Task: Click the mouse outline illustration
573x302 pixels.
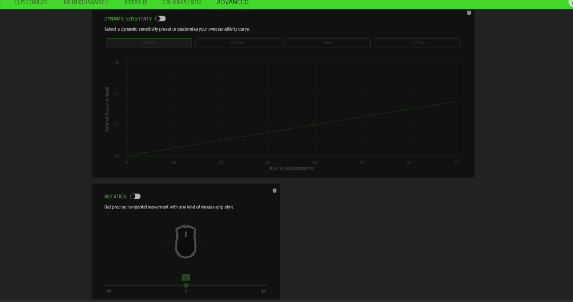Action: (x=186, y=241)
